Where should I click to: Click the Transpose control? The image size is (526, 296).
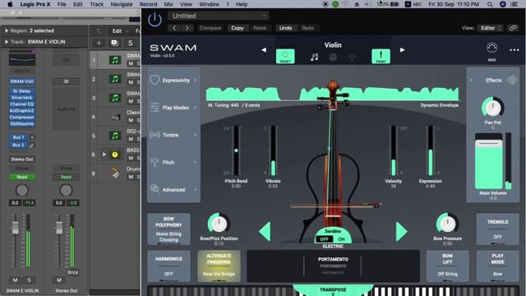point(333,290)
